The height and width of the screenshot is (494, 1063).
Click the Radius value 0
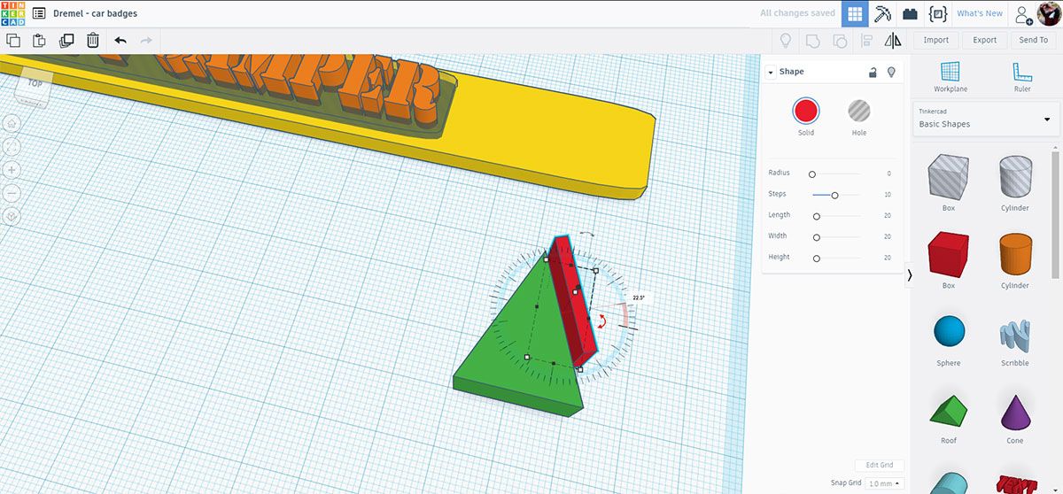[x=888, y=174]
